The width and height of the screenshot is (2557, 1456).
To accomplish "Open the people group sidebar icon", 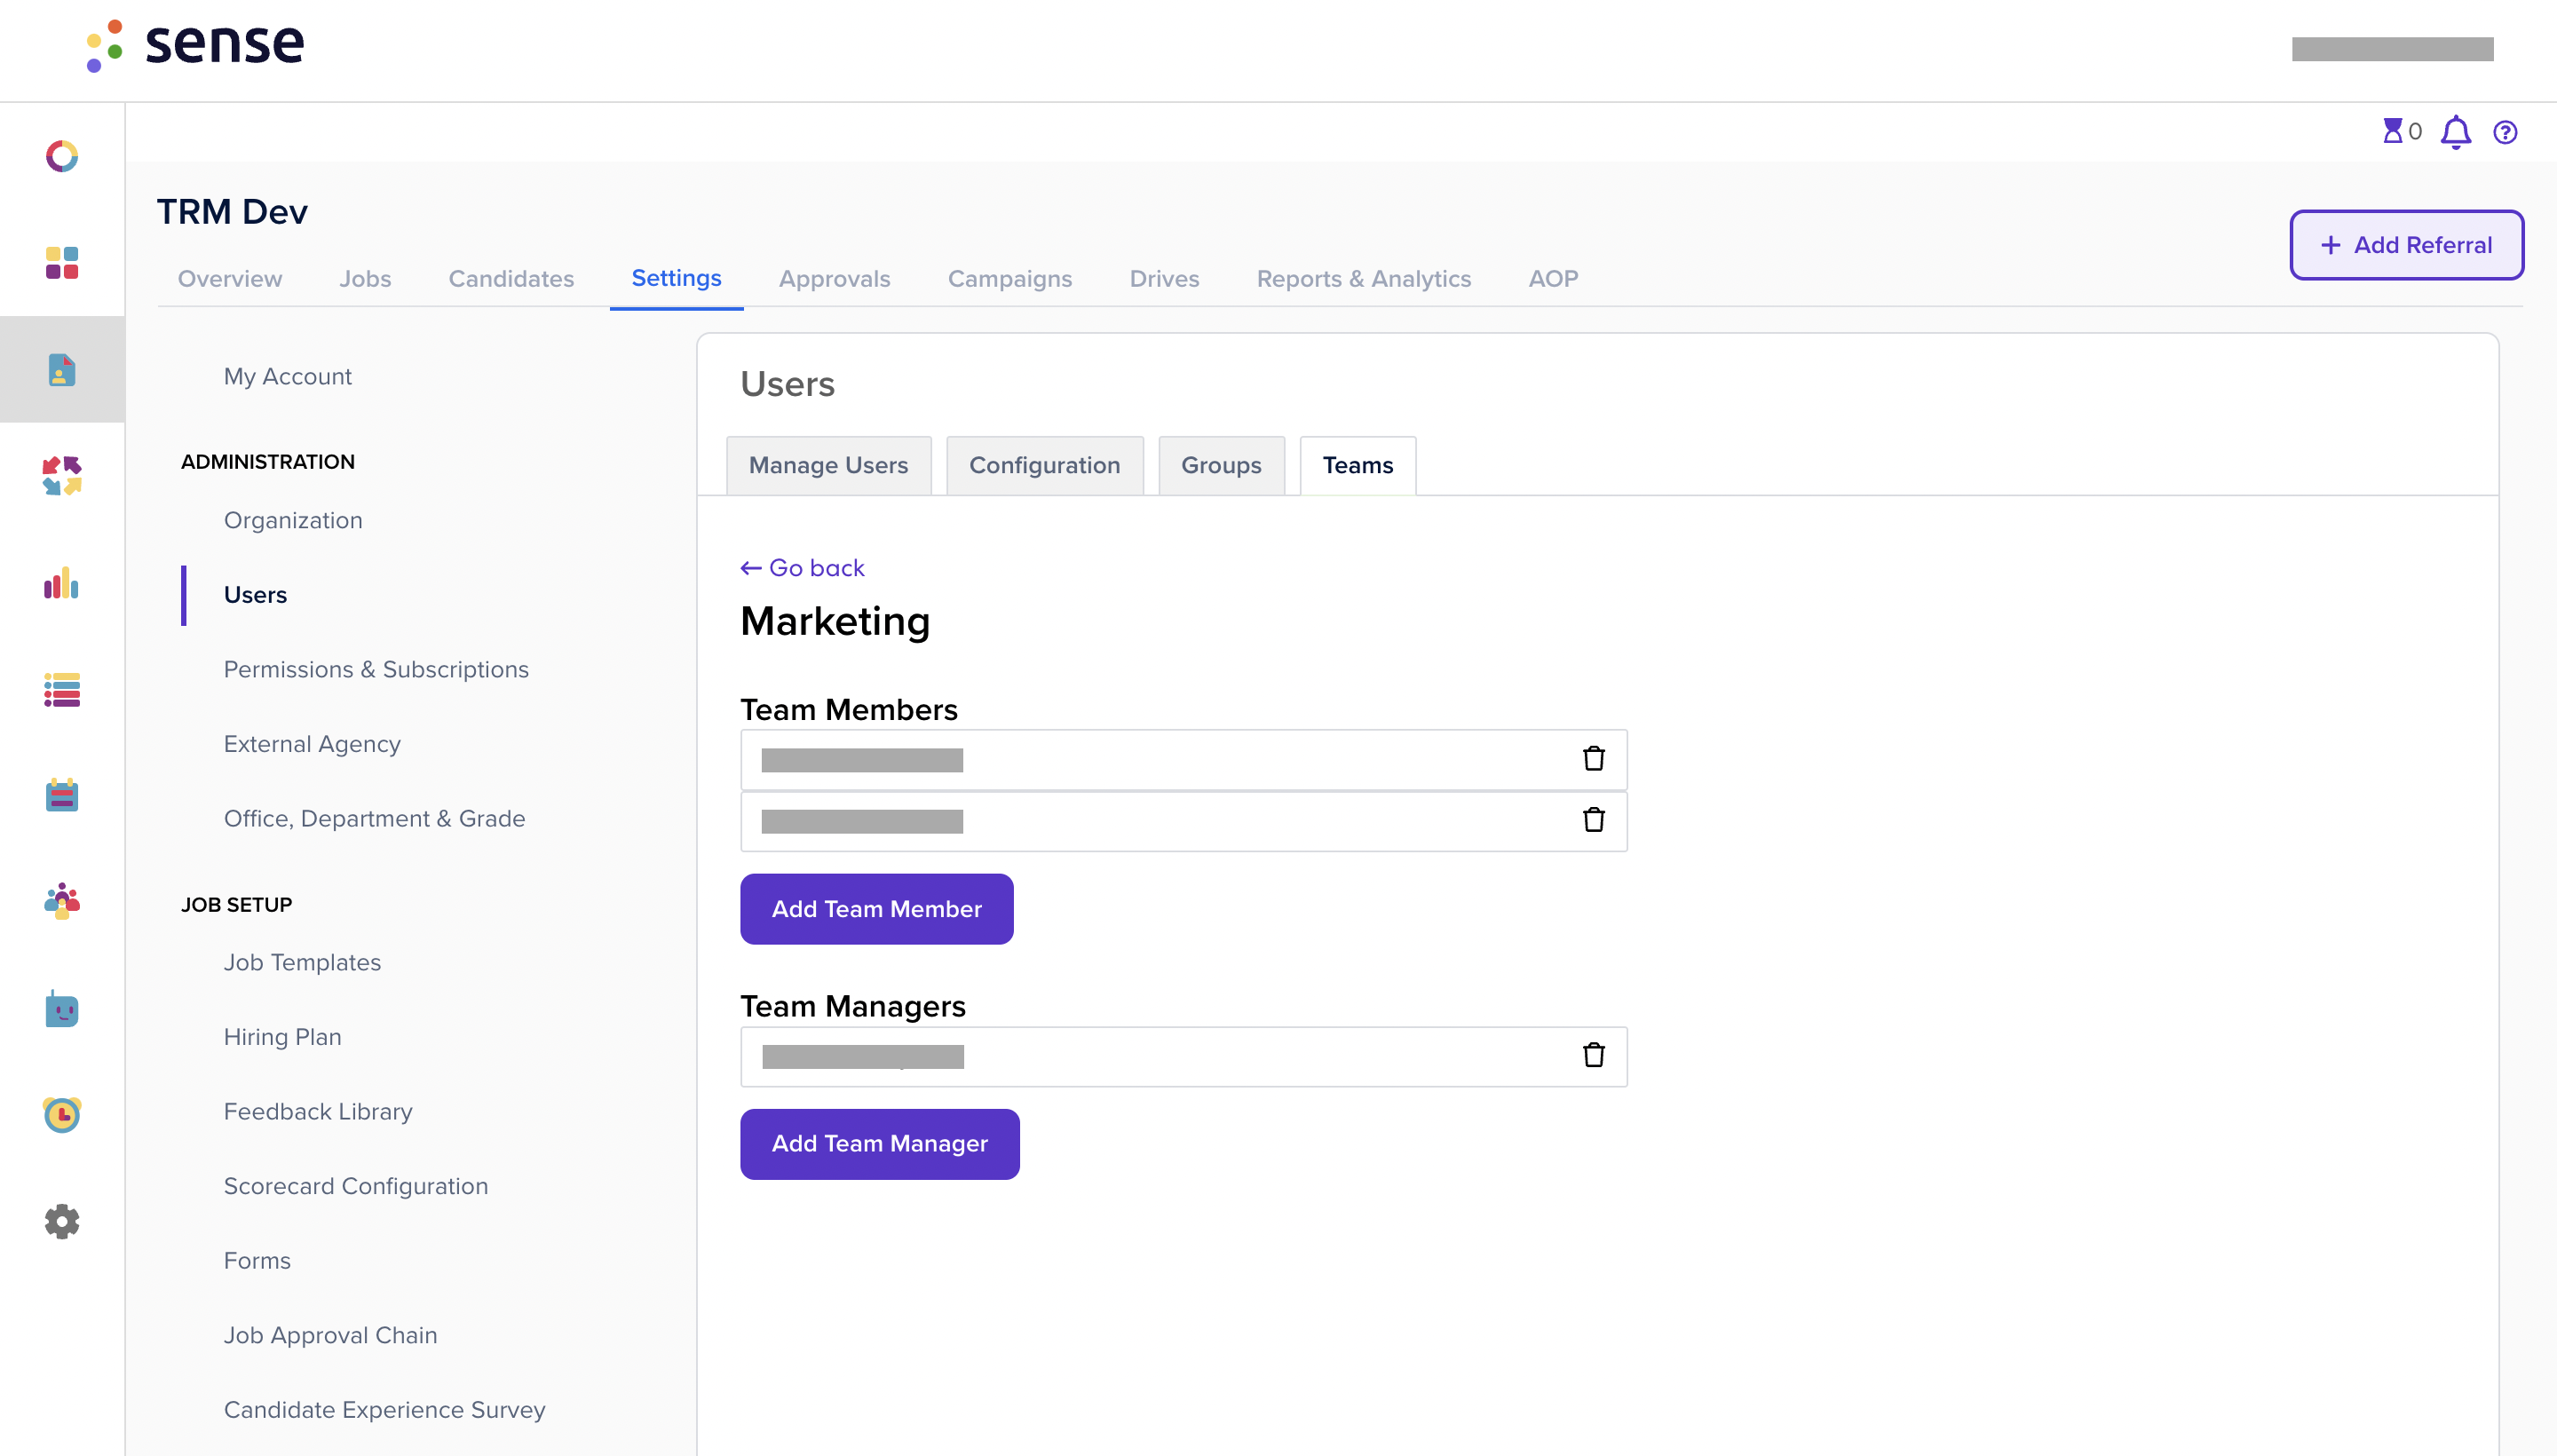I will tap(62, 901).
